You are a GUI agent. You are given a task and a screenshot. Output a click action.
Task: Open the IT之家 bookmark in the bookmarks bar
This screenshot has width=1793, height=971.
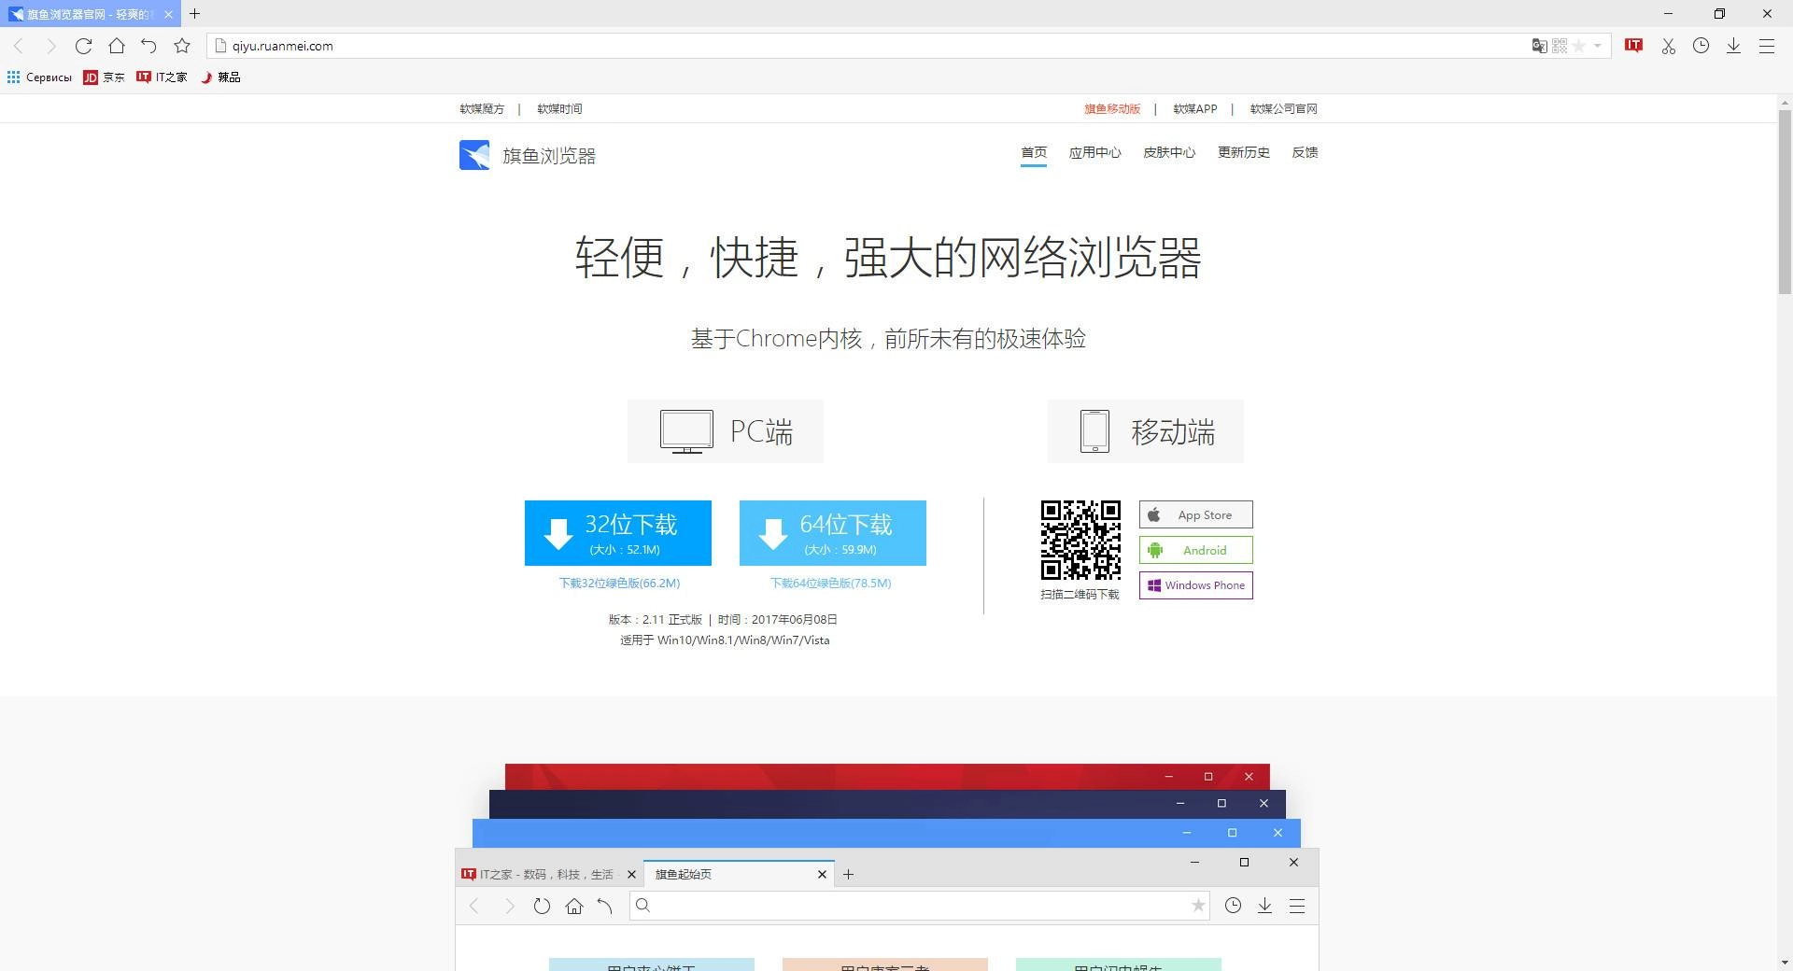click(x=162, y=77)
